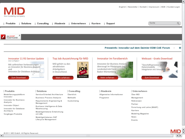185x139 pixels.
Task: Open the Solutions main menu
Action: click(26, 23)
